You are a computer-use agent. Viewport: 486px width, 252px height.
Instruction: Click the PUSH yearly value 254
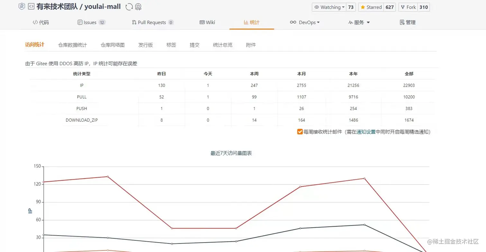[x=353, y=109]
